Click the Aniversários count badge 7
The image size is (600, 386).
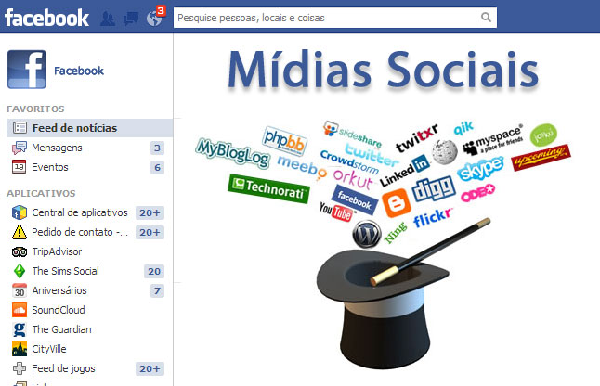(x=157, y=290)
